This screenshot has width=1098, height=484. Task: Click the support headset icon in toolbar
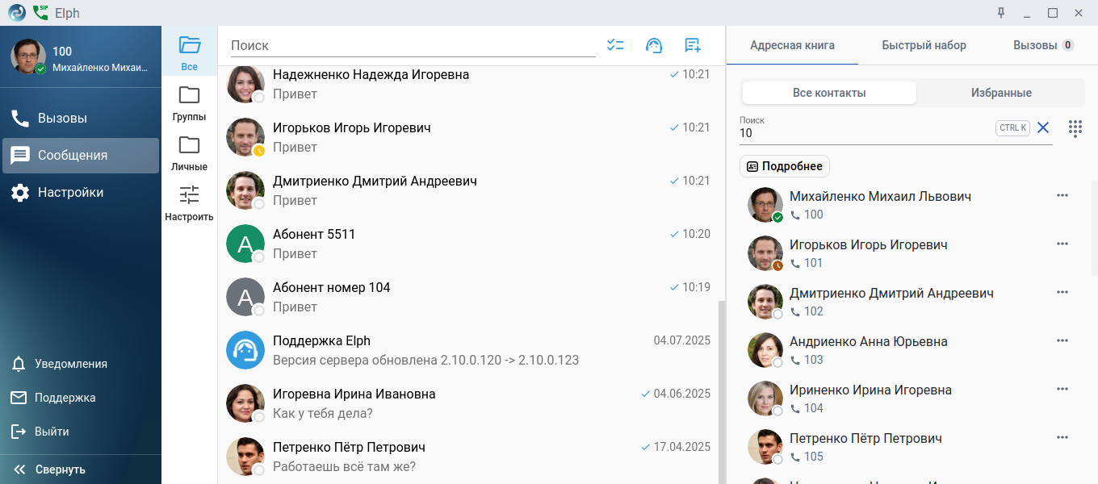[x=654, y=46]
